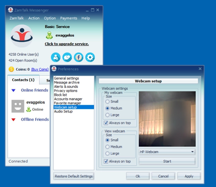Click the Online Friends group label
Viewport: 216px width, 187px height.
[35, 90]
